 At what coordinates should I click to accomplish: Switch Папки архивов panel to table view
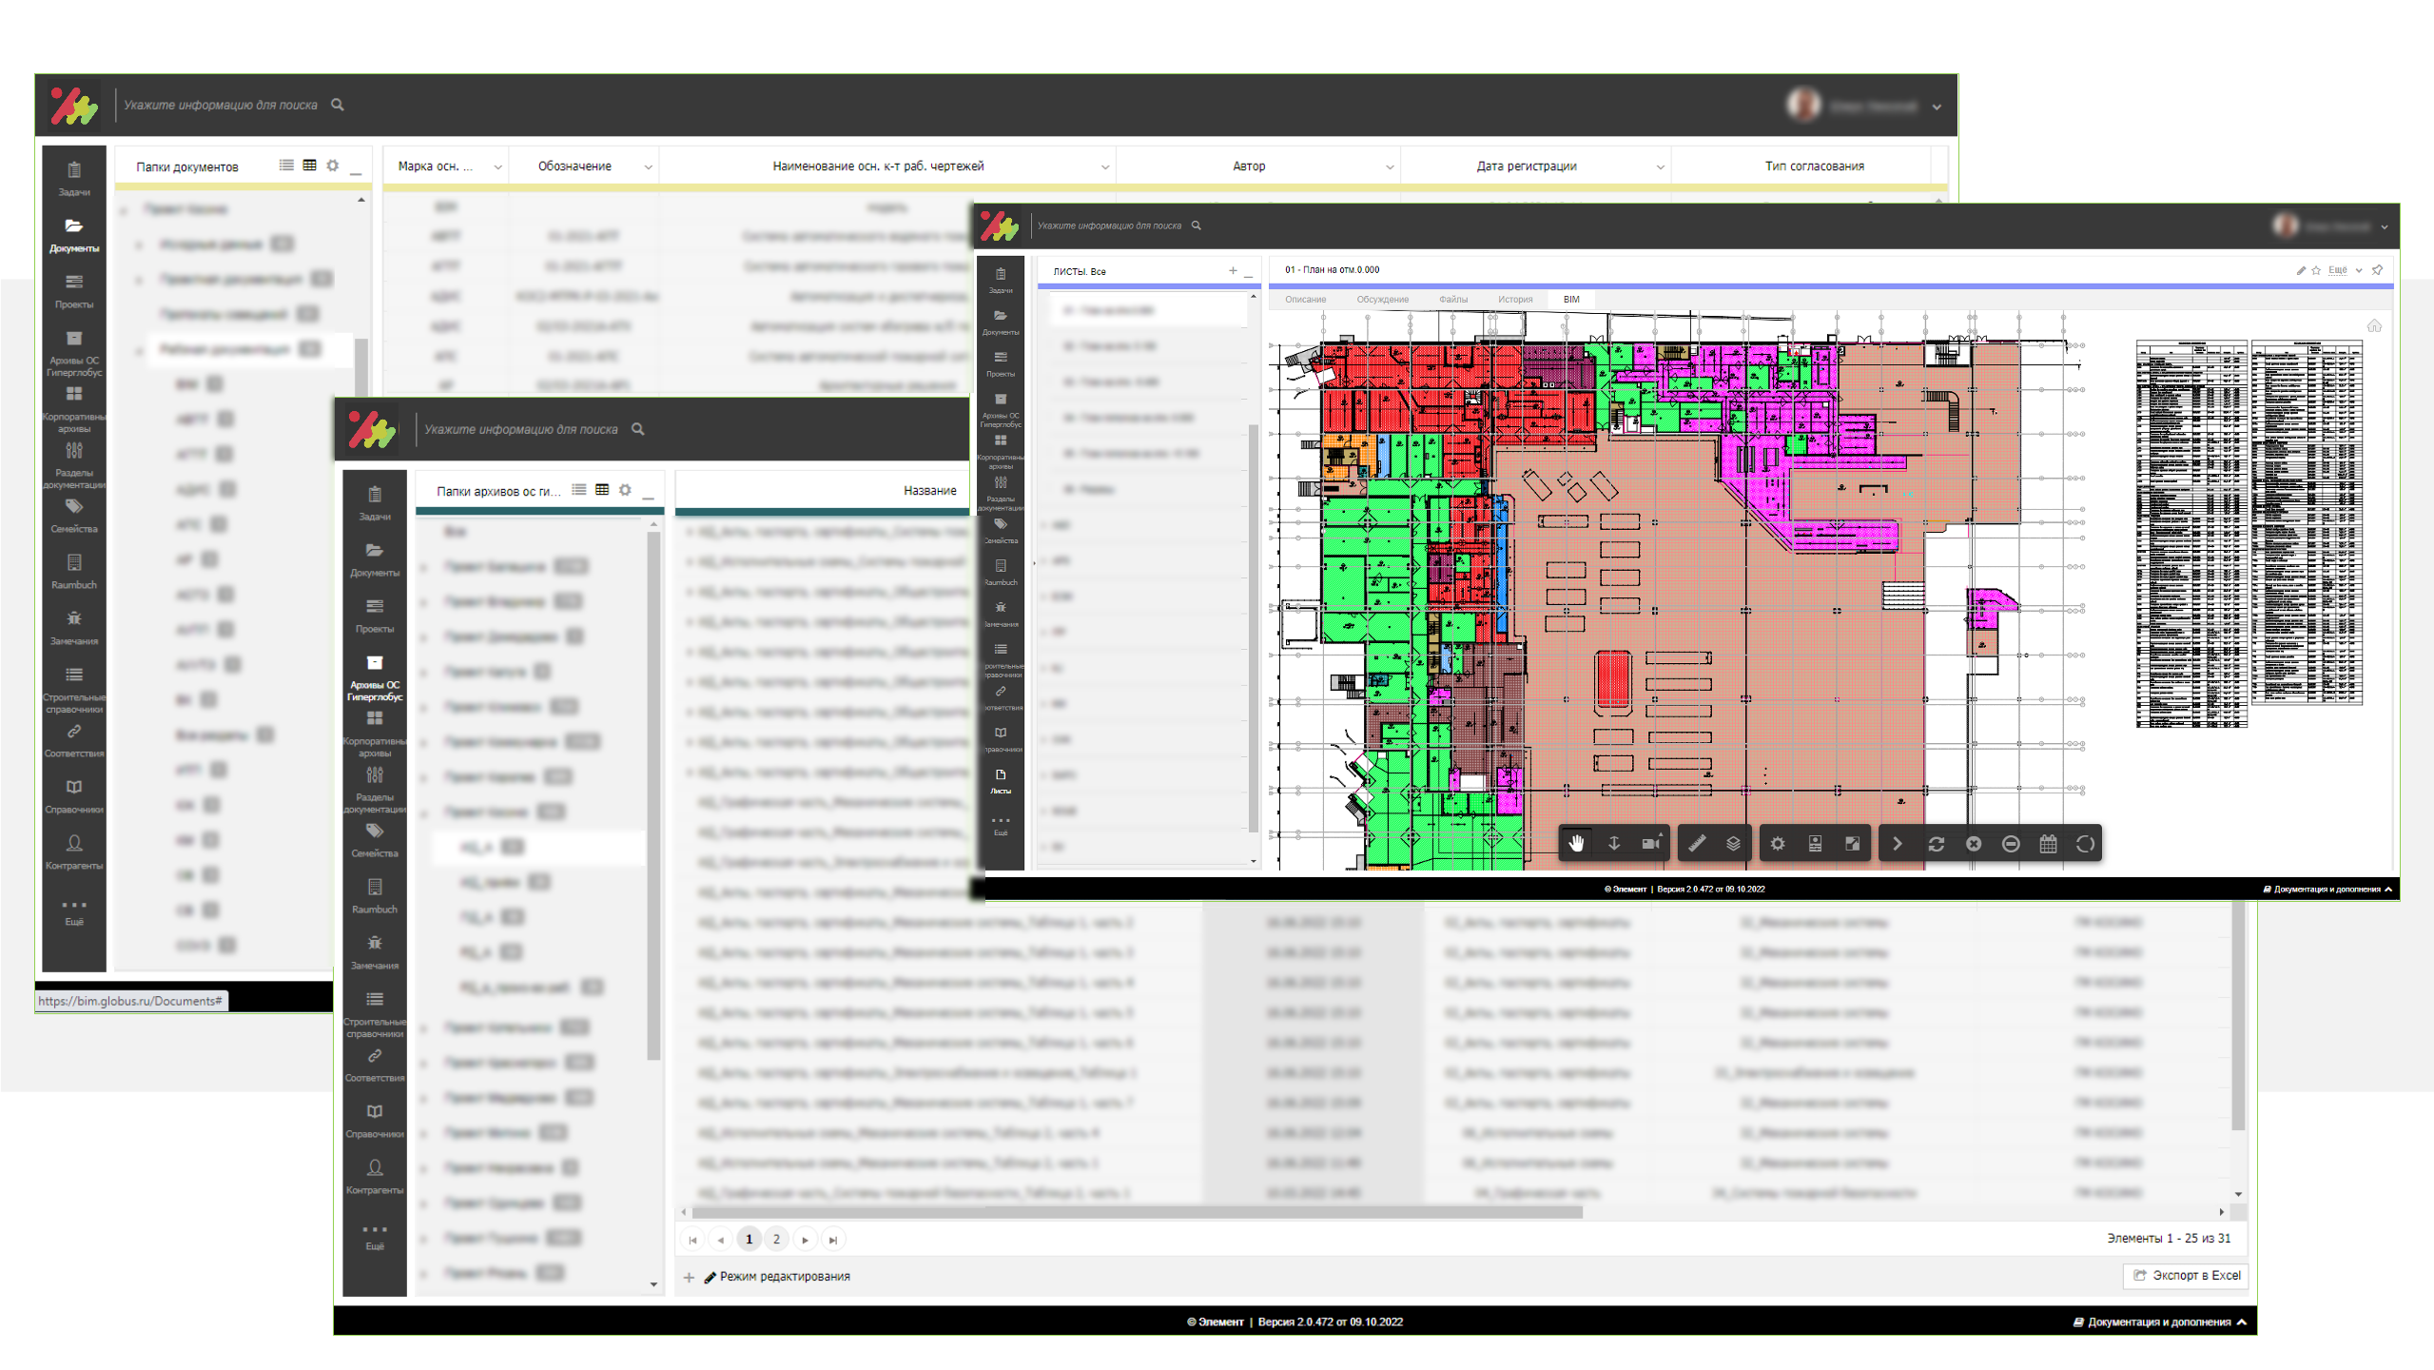(601, 489)
